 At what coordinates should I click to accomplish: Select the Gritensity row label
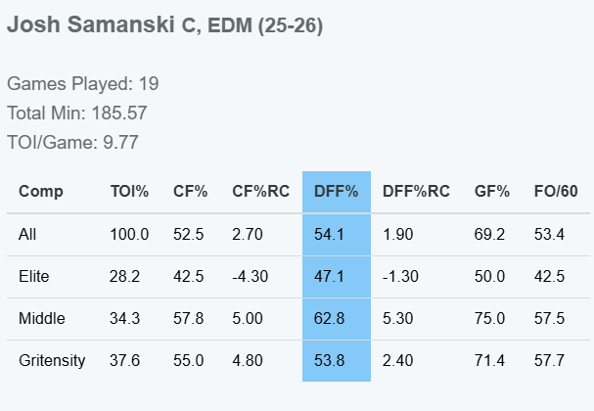52,361
